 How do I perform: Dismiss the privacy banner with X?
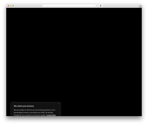click(x=59, y=103)
